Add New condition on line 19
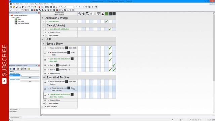This screenshot has height=121, width=215. point(55,100)
